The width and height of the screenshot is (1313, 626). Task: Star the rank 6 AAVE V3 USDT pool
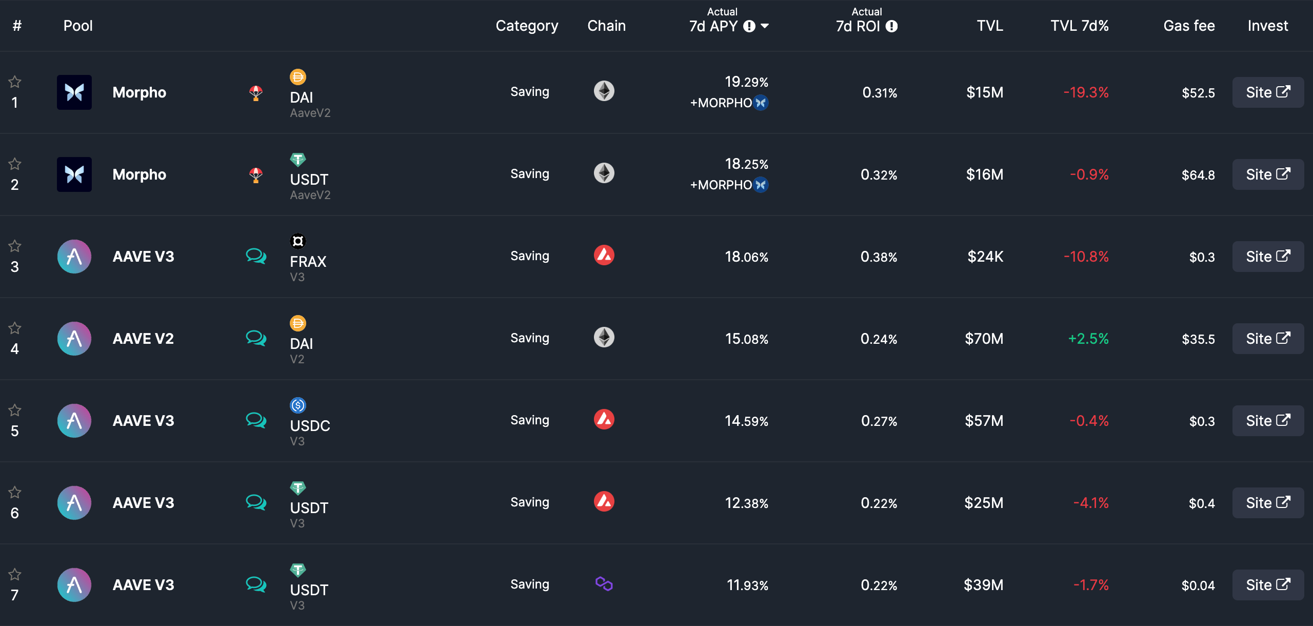[x=15, y=492]
